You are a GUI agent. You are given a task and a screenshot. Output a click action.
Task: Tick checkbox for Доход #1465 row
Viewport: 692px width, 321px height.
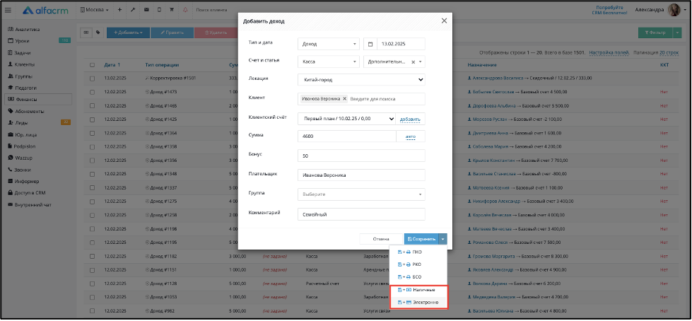tap(92, 106)
